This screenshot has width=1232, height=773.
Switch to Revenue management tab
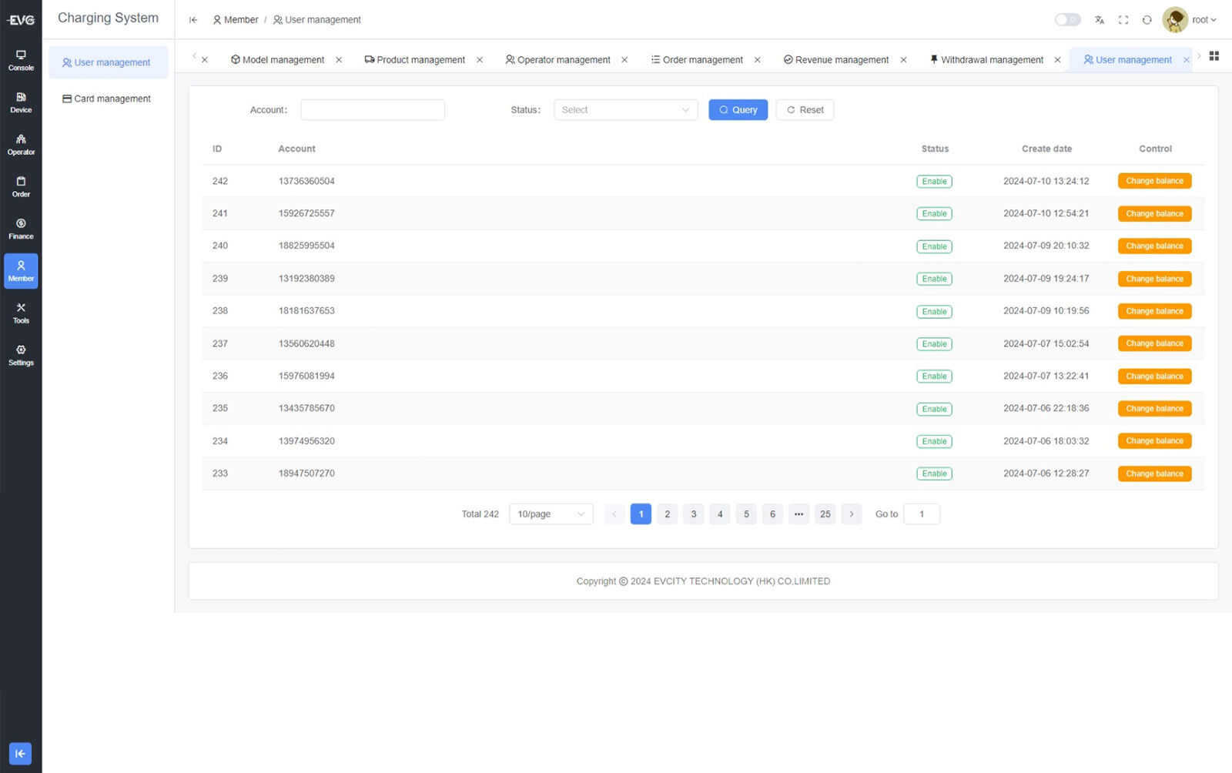(836, 60)
